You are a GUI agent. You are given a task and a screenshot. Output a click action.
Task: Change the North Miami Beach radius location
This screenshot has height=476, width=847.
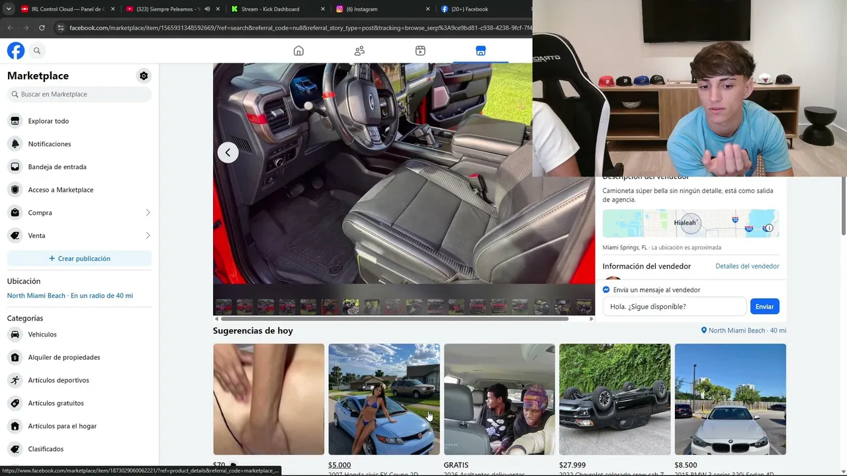click(70, 296)
